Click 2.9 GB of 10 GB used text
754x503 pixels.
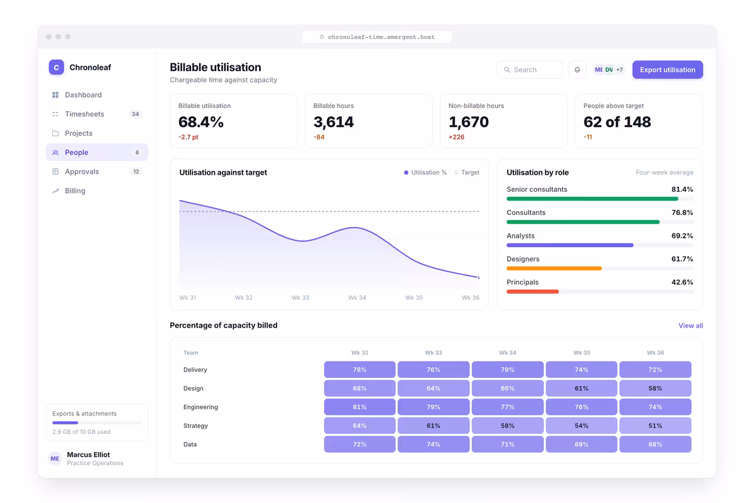[82, 432]
